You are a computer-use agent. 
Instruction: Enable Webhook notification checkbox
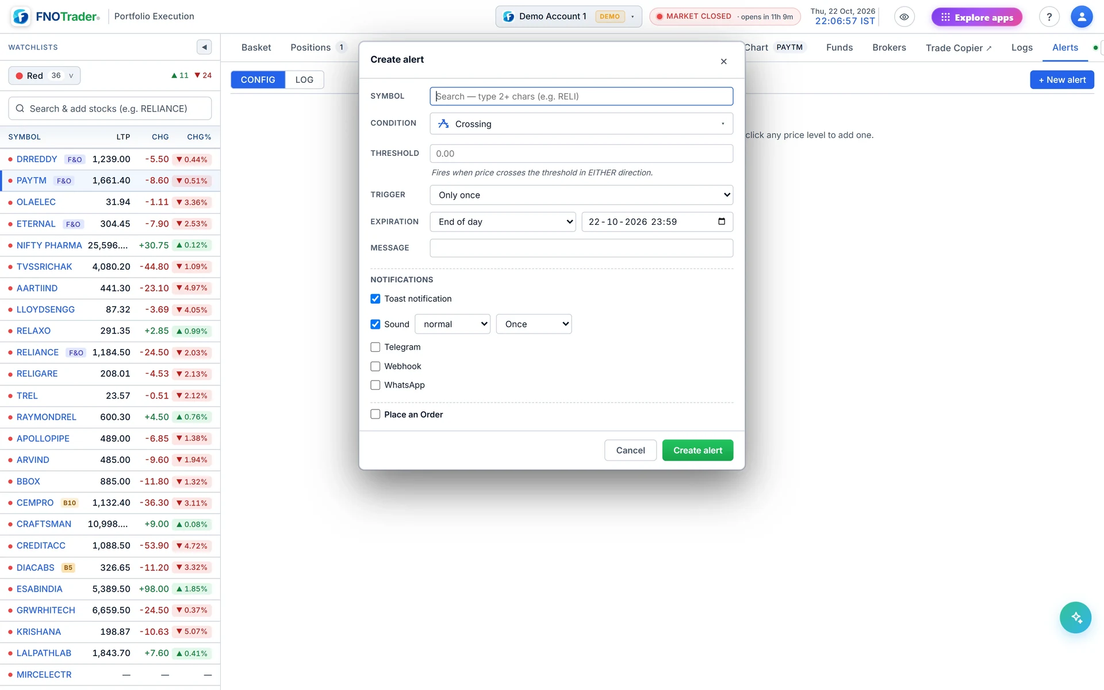(x=375, y=366)
